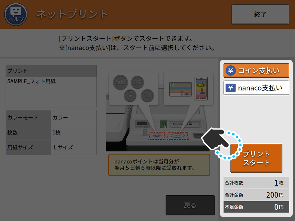The height and width of the screenshot is (221, 295).
Task: Select nanaco支払い payment option
Action: pos(256,88)
